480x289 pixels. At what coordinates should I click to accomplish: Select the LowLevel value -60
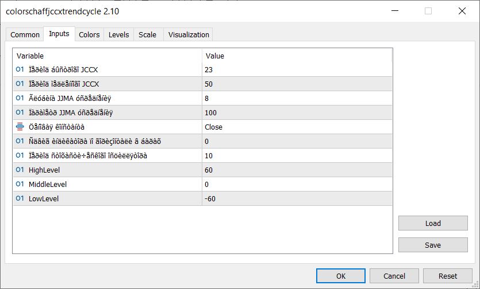[x=297, y=198]
